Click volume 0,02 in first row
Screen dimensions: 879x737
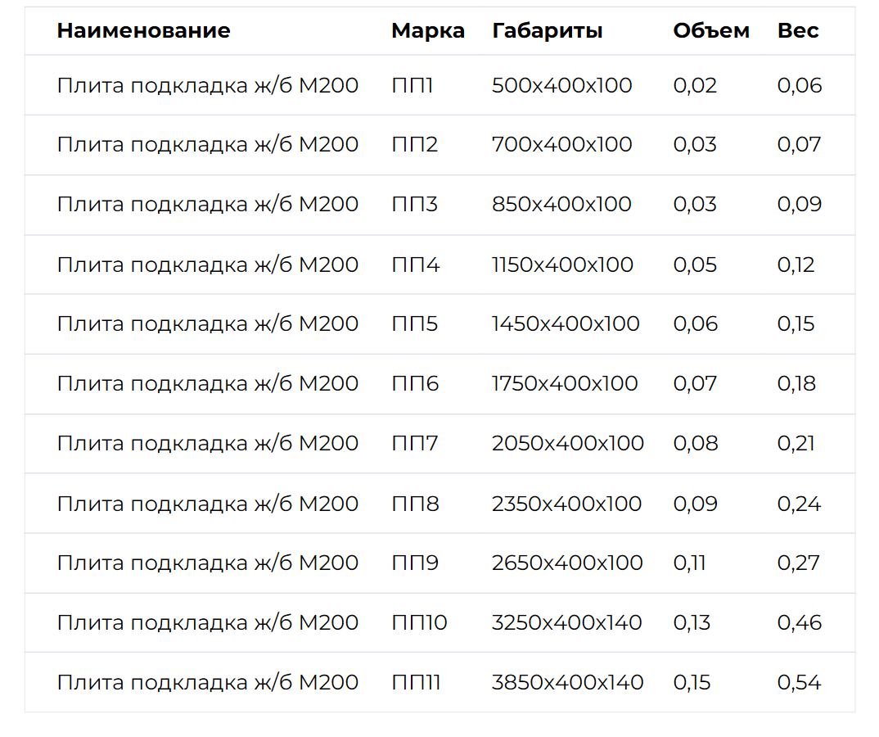[x=695, y=85]
